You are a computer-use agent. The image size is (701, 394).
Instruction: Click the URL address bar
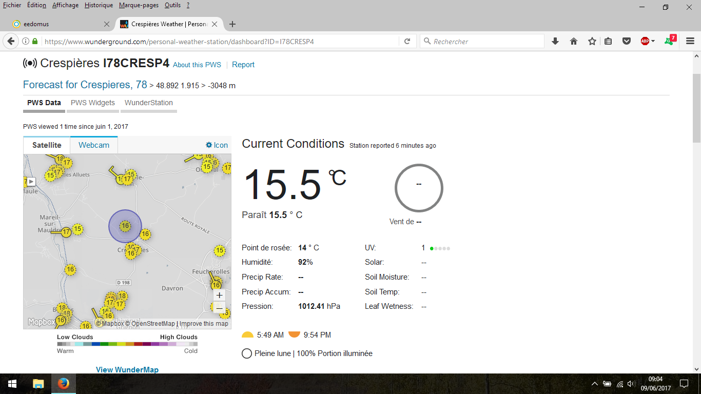[221, 41]
